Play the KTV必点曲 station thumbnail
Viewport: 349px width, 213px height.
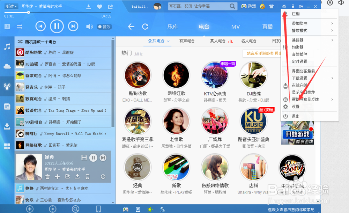coord(215,75)
